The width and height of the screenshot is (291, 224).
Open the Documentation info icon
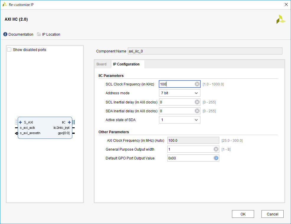(x=5, y=34)
